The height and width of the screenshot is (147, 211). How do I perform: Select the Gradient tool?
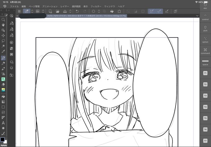point(3,102)
